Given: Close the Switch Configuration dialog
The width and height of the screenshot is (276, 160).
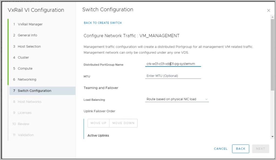Looking at the screenshot, I should (268, 10).
